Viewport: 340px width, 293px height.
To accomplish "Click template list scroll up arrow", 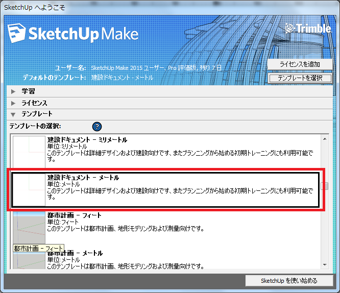I will [x=325, y=139].
